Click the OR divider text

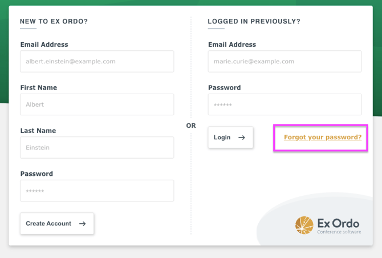point(191,126)
